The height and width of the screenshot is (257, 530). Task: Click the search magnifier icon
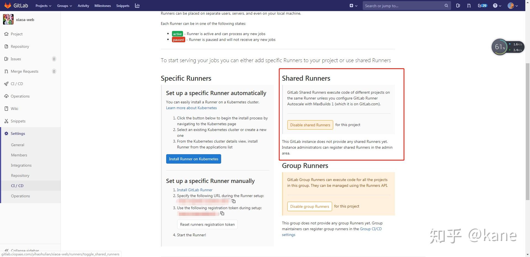point(446,6)
